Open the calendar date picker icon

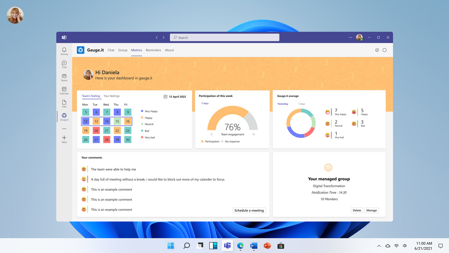tap(165, 97)
